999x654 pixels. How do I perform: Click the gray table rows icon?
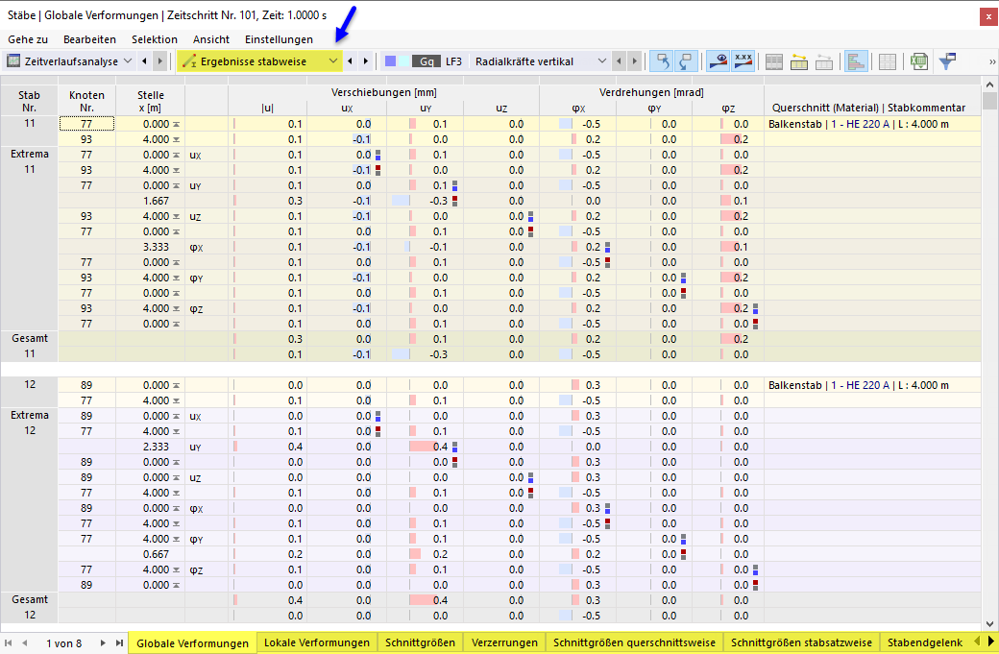point(773,61)
